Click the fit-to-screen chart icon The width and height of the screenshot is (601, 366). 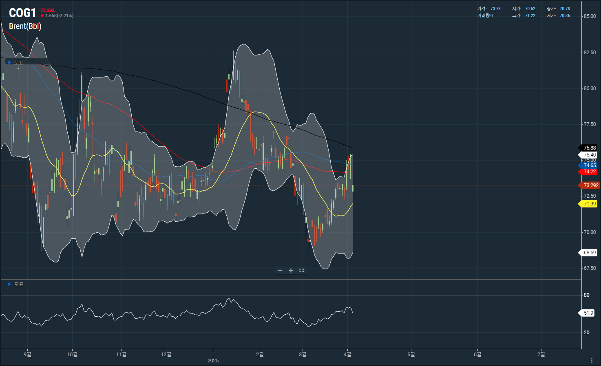[302, 271]
